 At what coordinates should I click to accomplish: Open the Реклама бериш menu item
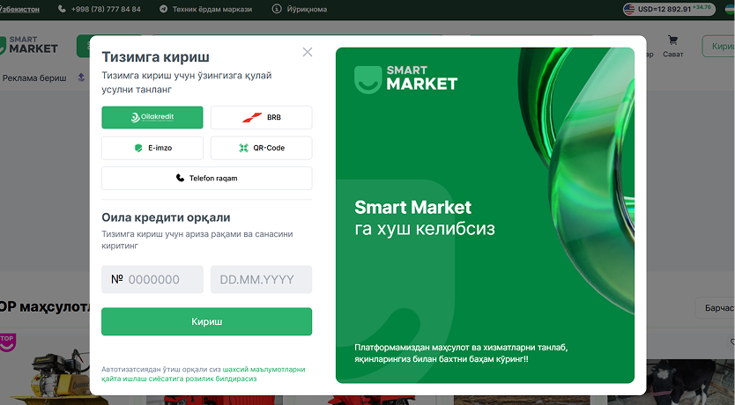(34, 78)
